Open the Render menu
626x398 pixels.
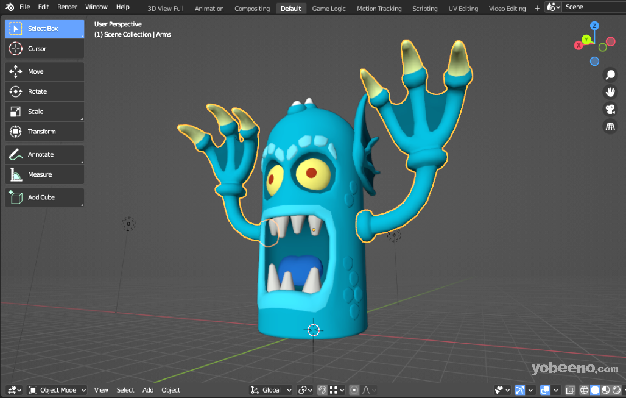click(x=67, y=7)
